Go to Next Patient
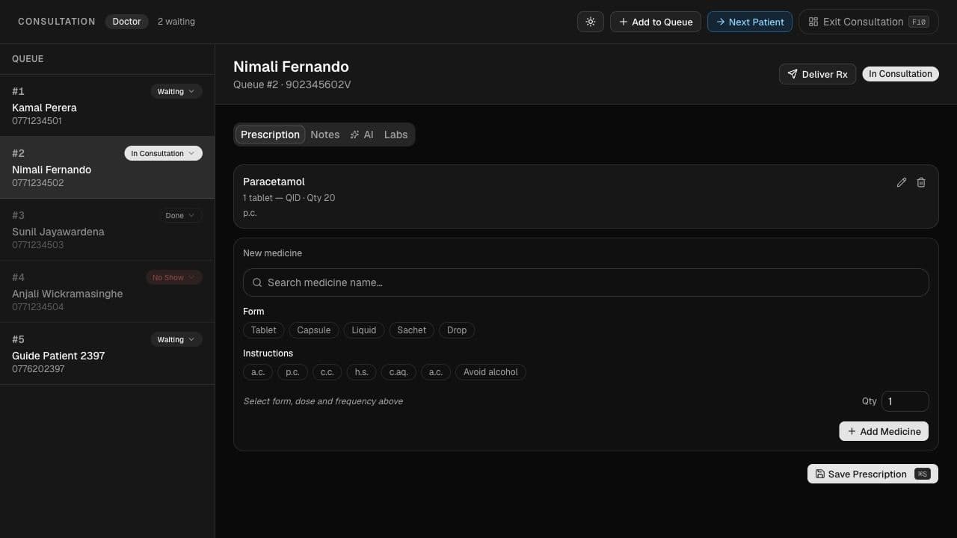957x538 pixels. (750, 22)
